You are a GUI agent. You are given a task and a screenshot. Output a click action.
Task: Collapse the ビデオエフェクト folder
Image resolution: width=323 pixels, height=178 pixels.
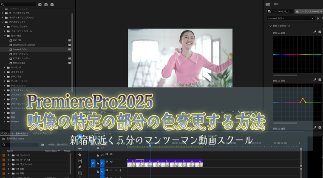pos(2,22)
